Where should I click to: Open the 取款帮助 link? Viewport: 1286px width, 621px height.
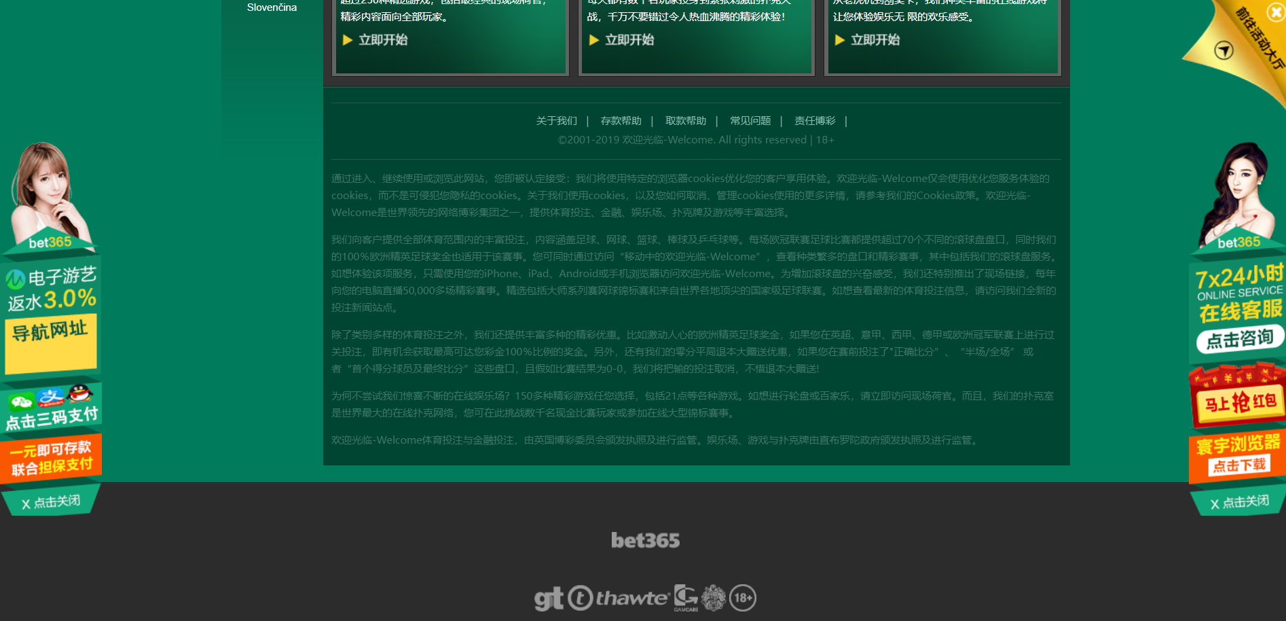(686, 121)
